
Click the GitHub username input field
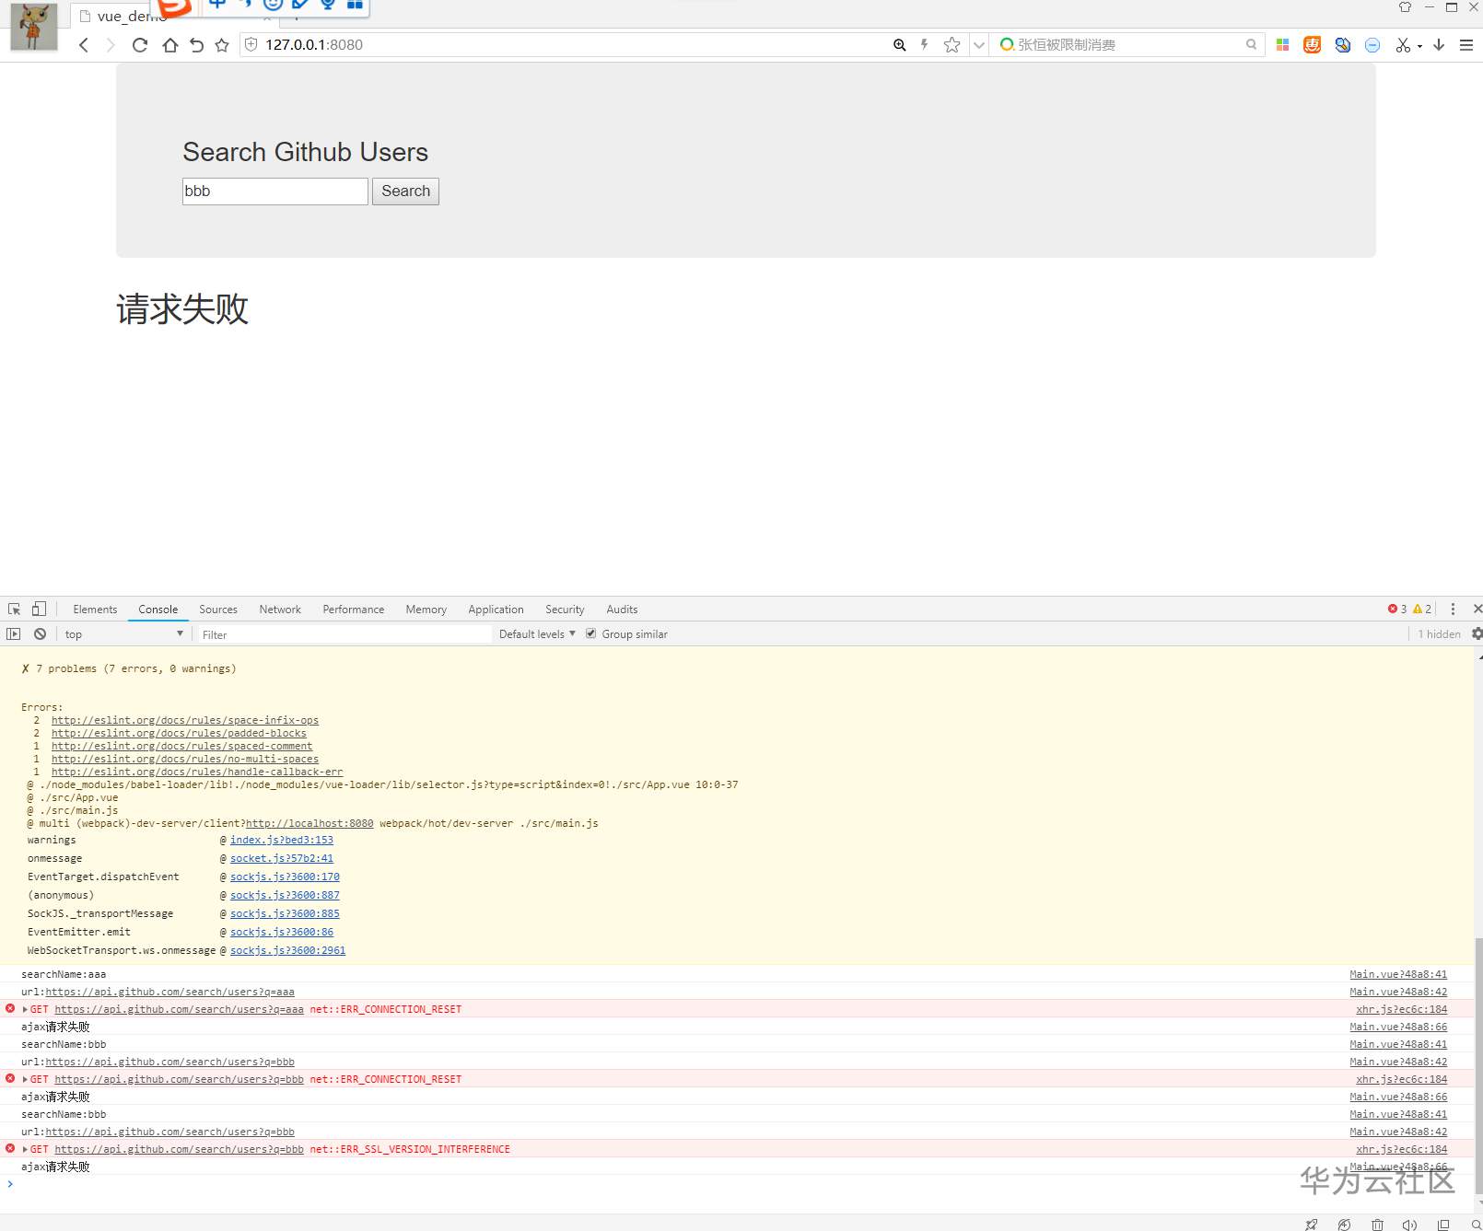point(275,192)
